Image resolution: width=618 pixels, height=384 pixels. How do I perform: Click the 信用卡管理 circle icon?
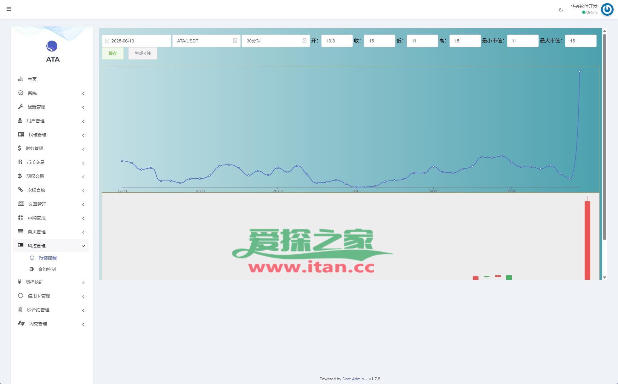click(21, 296)
